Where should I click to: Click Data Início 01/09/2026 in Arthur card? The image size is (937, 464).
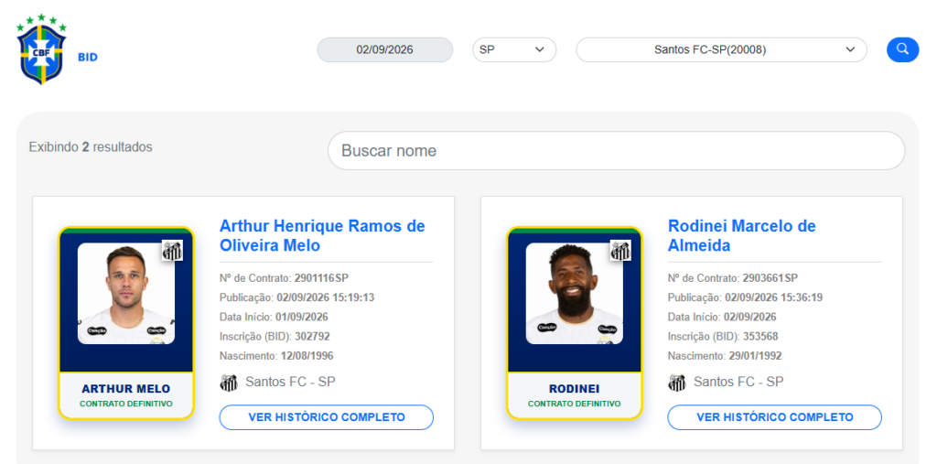click(302, 317)
